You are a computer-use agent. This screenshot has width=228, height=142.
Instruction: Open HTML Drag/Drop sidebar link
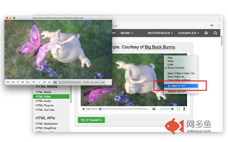coord(46,128)
